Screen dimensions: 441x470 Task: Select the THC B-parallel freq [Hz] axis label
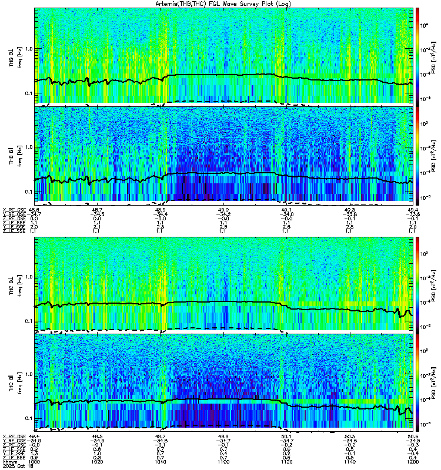pos(20,383)
